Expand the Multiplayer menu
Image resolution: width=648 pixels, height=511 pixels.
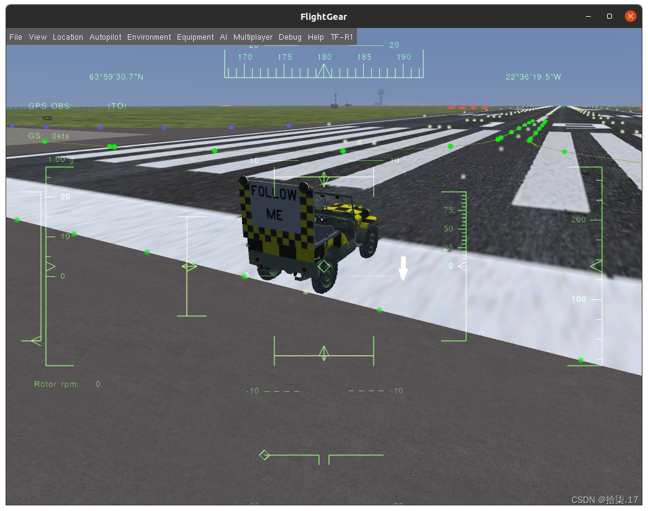(x=253, y=37)
